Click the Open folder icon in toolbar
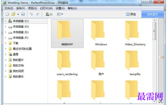Viewport: 168px width, 105px height. click(x=13, y=14)
